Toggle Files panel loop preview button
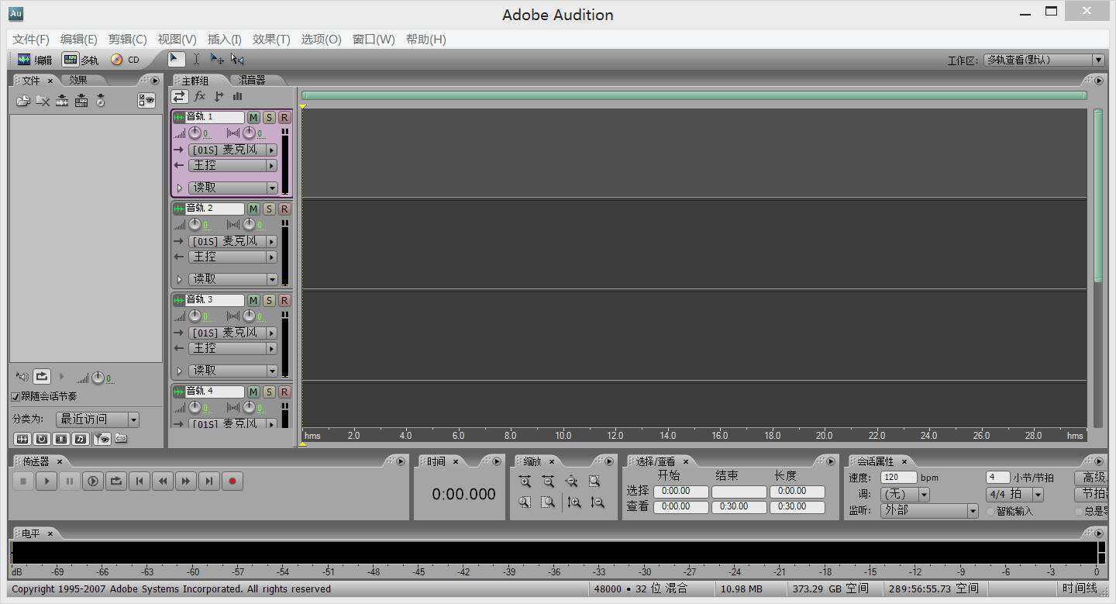 click(x=42, y=377)
